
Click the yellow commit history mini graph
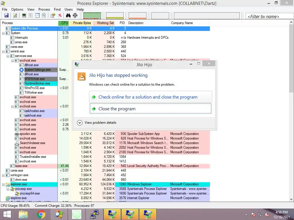pyautogui.click(x=115, y=16)
